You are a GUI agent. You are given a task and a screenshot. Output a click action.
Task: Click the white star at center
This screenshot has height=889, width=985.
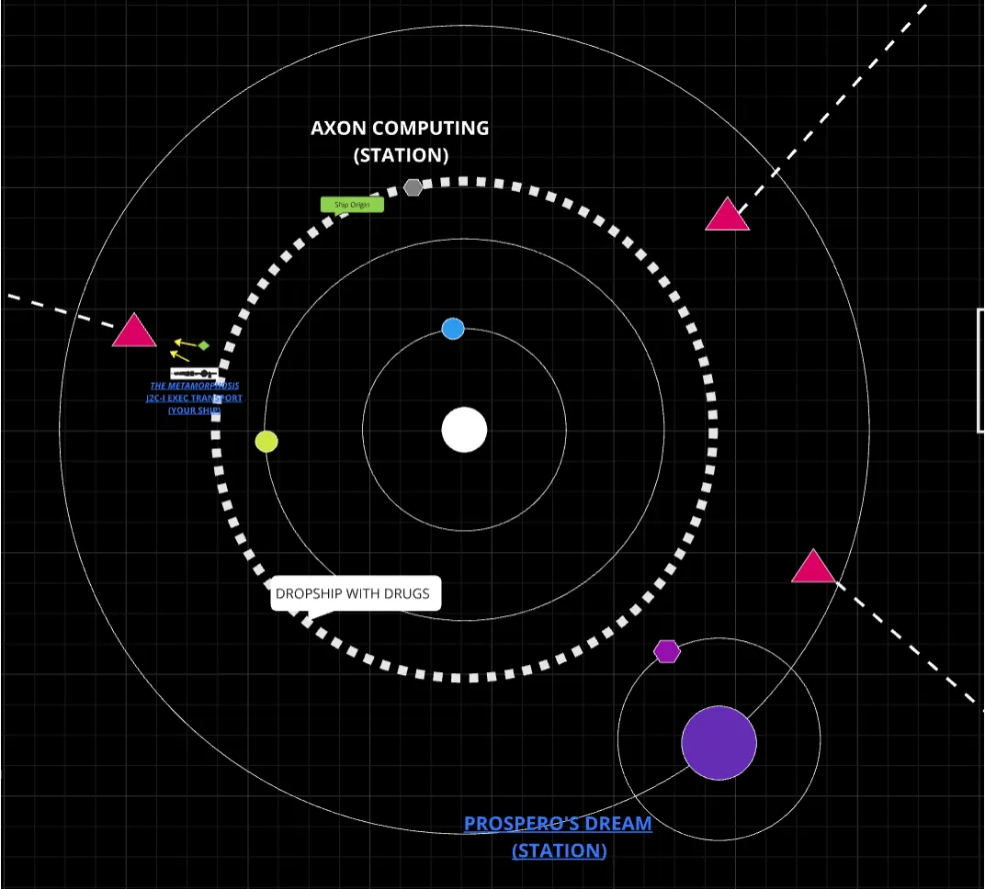[x=464, y=430]
